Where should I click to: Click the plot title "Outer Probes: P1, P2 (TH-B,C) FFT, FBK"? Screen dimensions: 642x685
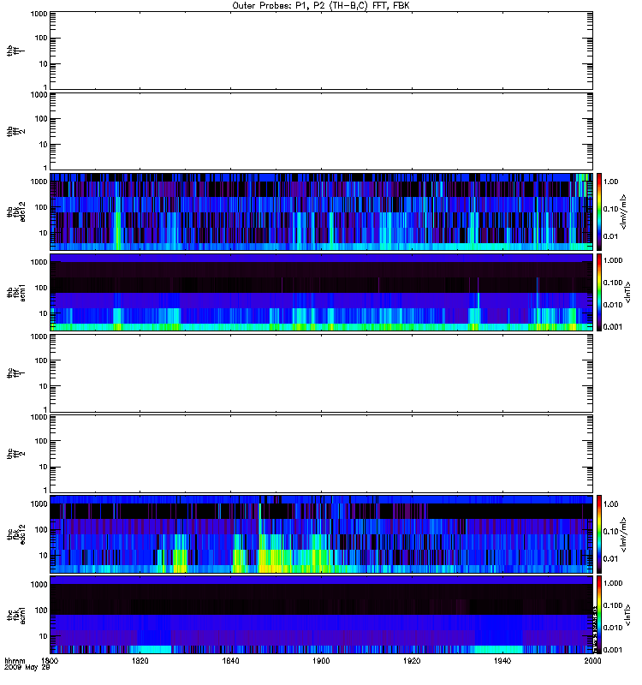(x=321, y=6)
